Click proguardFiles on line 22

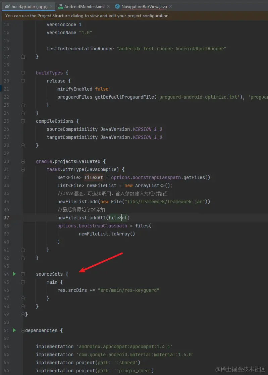point(75,97)
